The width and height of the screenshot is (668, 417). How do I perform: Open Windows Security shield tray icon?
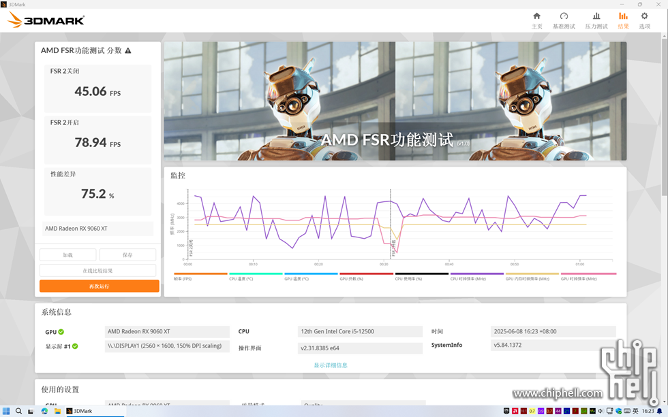click(619, 411)
